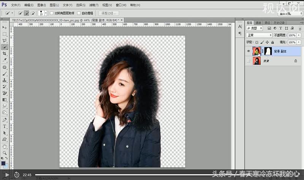The image size is (304, 180).
Task: Enable 自动增强 checkbox
Action: [x=79, y=13]
